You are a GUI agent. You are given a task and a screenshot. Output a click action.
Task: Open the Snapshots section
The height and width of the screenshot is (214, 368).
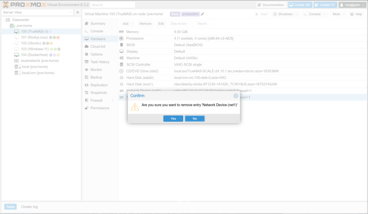coord(99,93)
